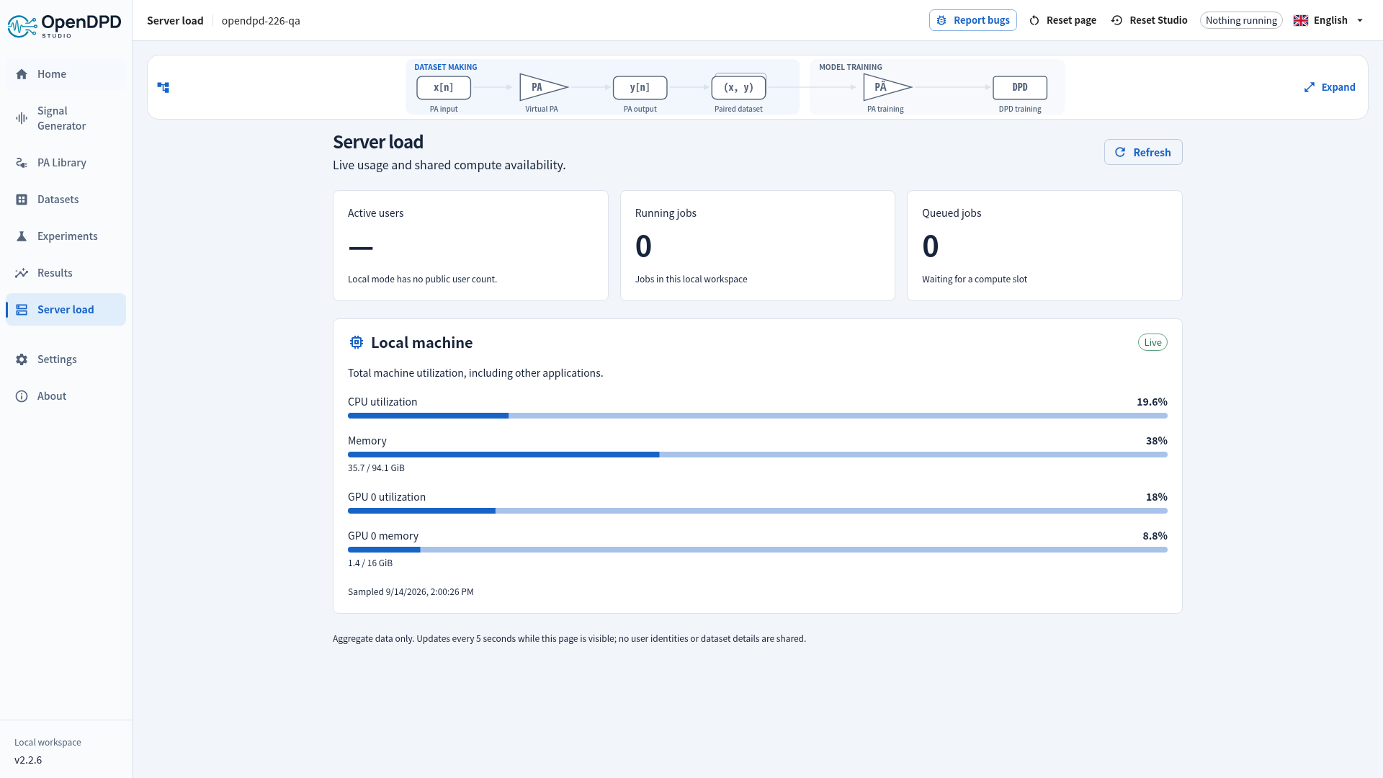Click the 18% GPU utilization value
Screen dimensions: 1383x778
click(x=1156, y=497)
